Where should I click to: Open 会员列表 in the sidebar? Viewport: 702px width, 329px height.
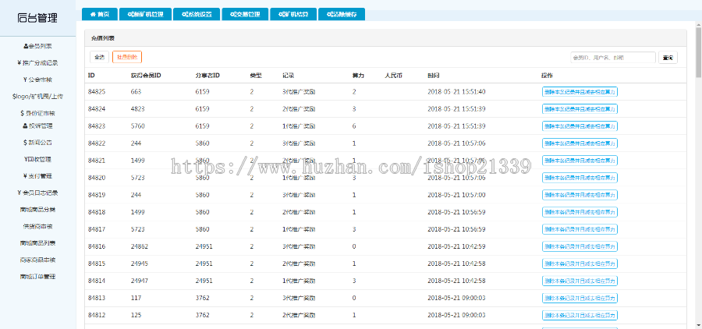click(38, 46)
